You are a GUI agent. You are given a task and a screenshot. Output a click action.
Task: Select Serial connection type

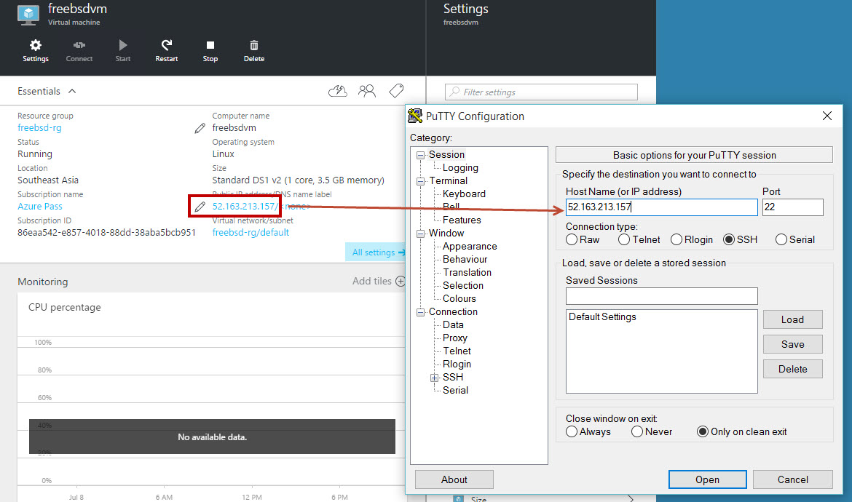point(781,239)
